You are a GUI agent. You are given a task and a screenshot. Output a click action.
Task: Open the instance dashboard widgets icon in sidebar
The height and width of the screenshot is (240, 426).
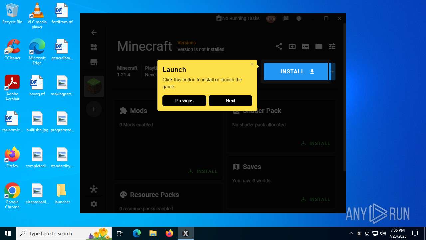coord(94,47)
